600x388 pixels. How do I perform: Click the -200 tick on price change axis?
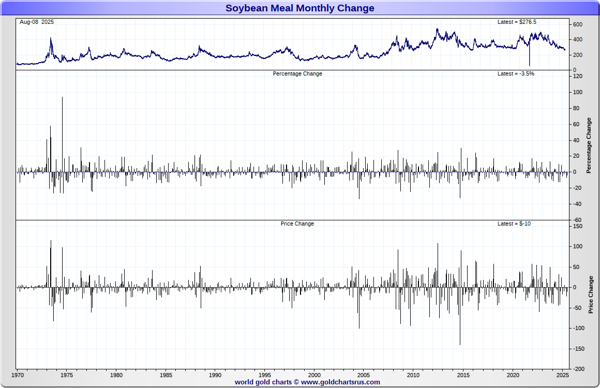coord(578,369)
